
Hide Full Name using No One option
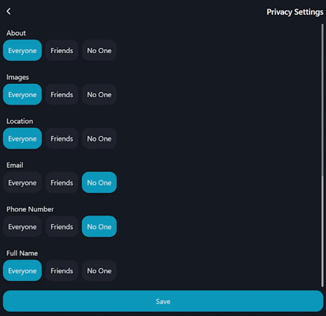99,270
